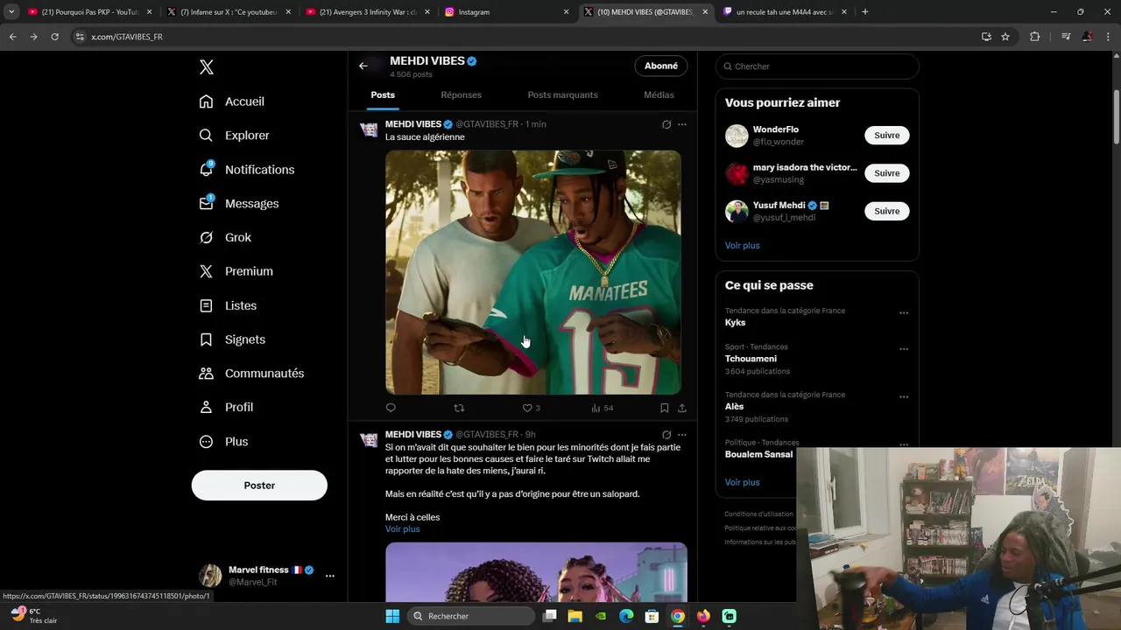Open account menu next to Marvel fitness

[330, 576]
